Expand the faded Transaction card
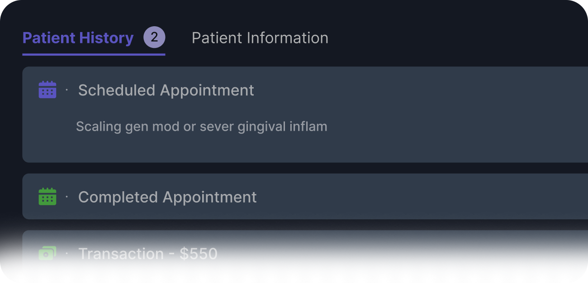The height and width of the screenshot is (283, 588). coord(305,253)
